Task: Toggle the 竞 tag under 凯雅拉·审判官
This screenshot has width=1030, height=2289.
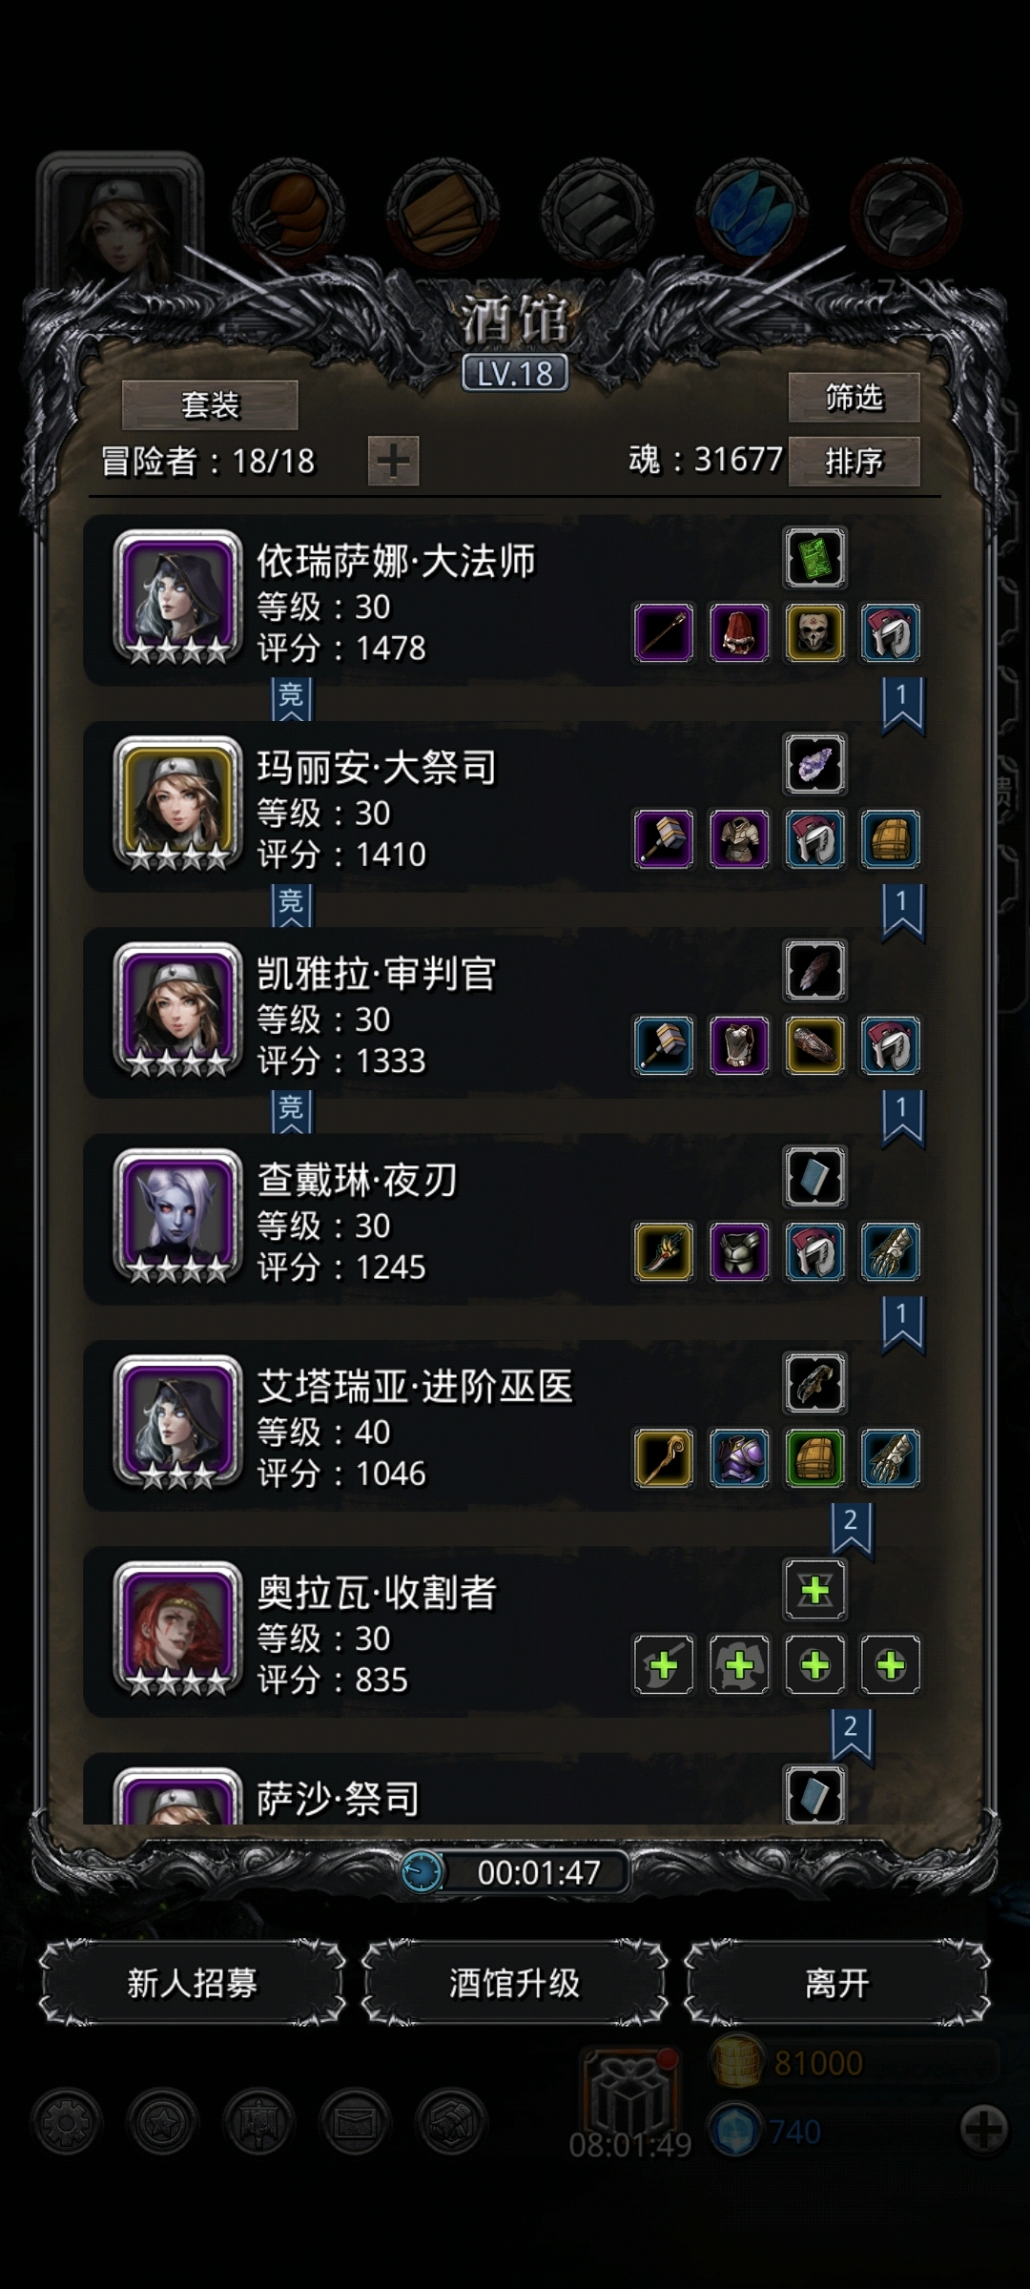Action: [x=291, y=1111]
